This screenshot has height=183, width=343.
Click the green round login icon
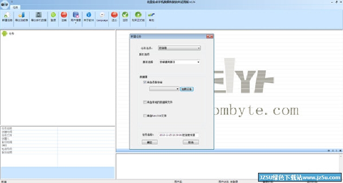[53, 15]
